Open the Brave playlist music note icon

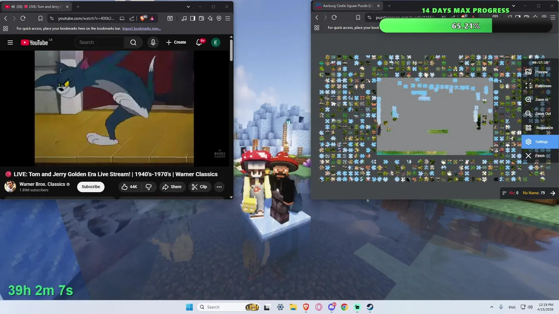pyautogui.click(x=184, y=18)
